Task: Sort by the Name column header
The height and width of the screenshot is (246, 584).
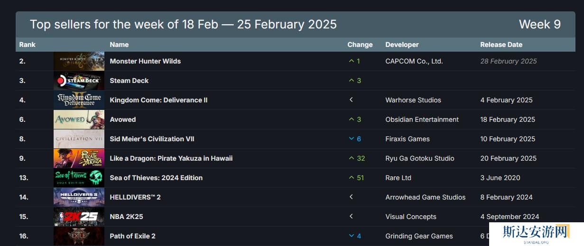Action: coord(119,45)
